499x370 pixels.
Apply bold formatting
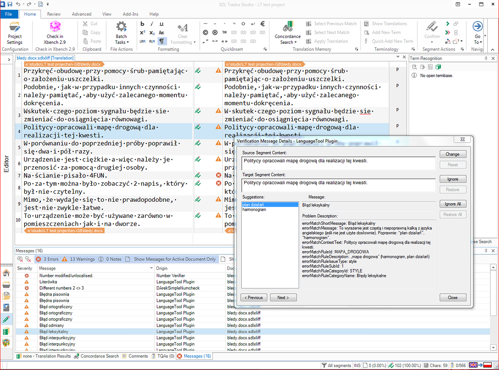[x=142, y=24]
